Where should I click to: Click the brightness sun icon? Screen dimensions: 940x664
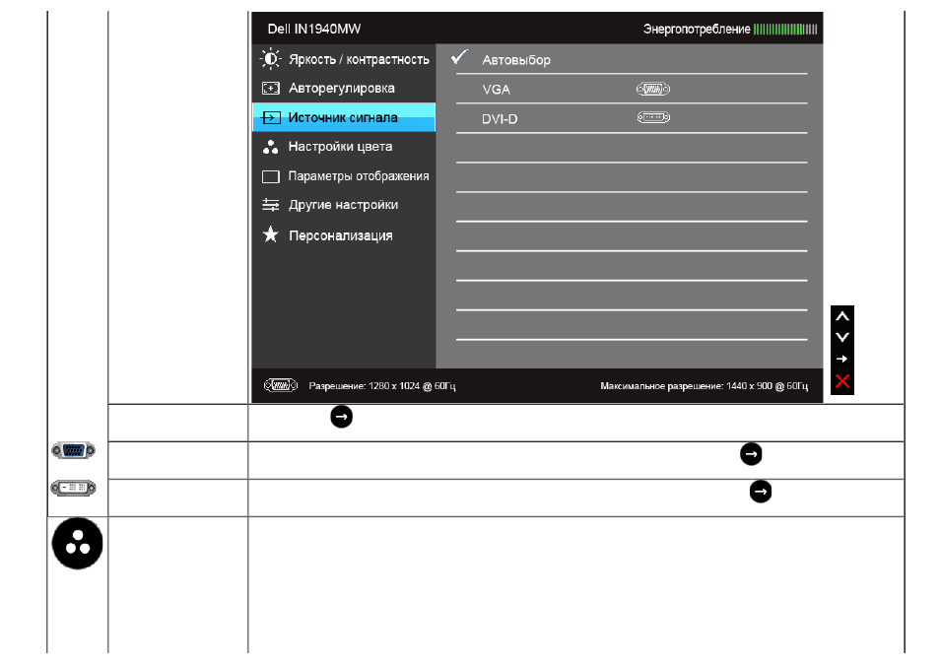(270, 59)
